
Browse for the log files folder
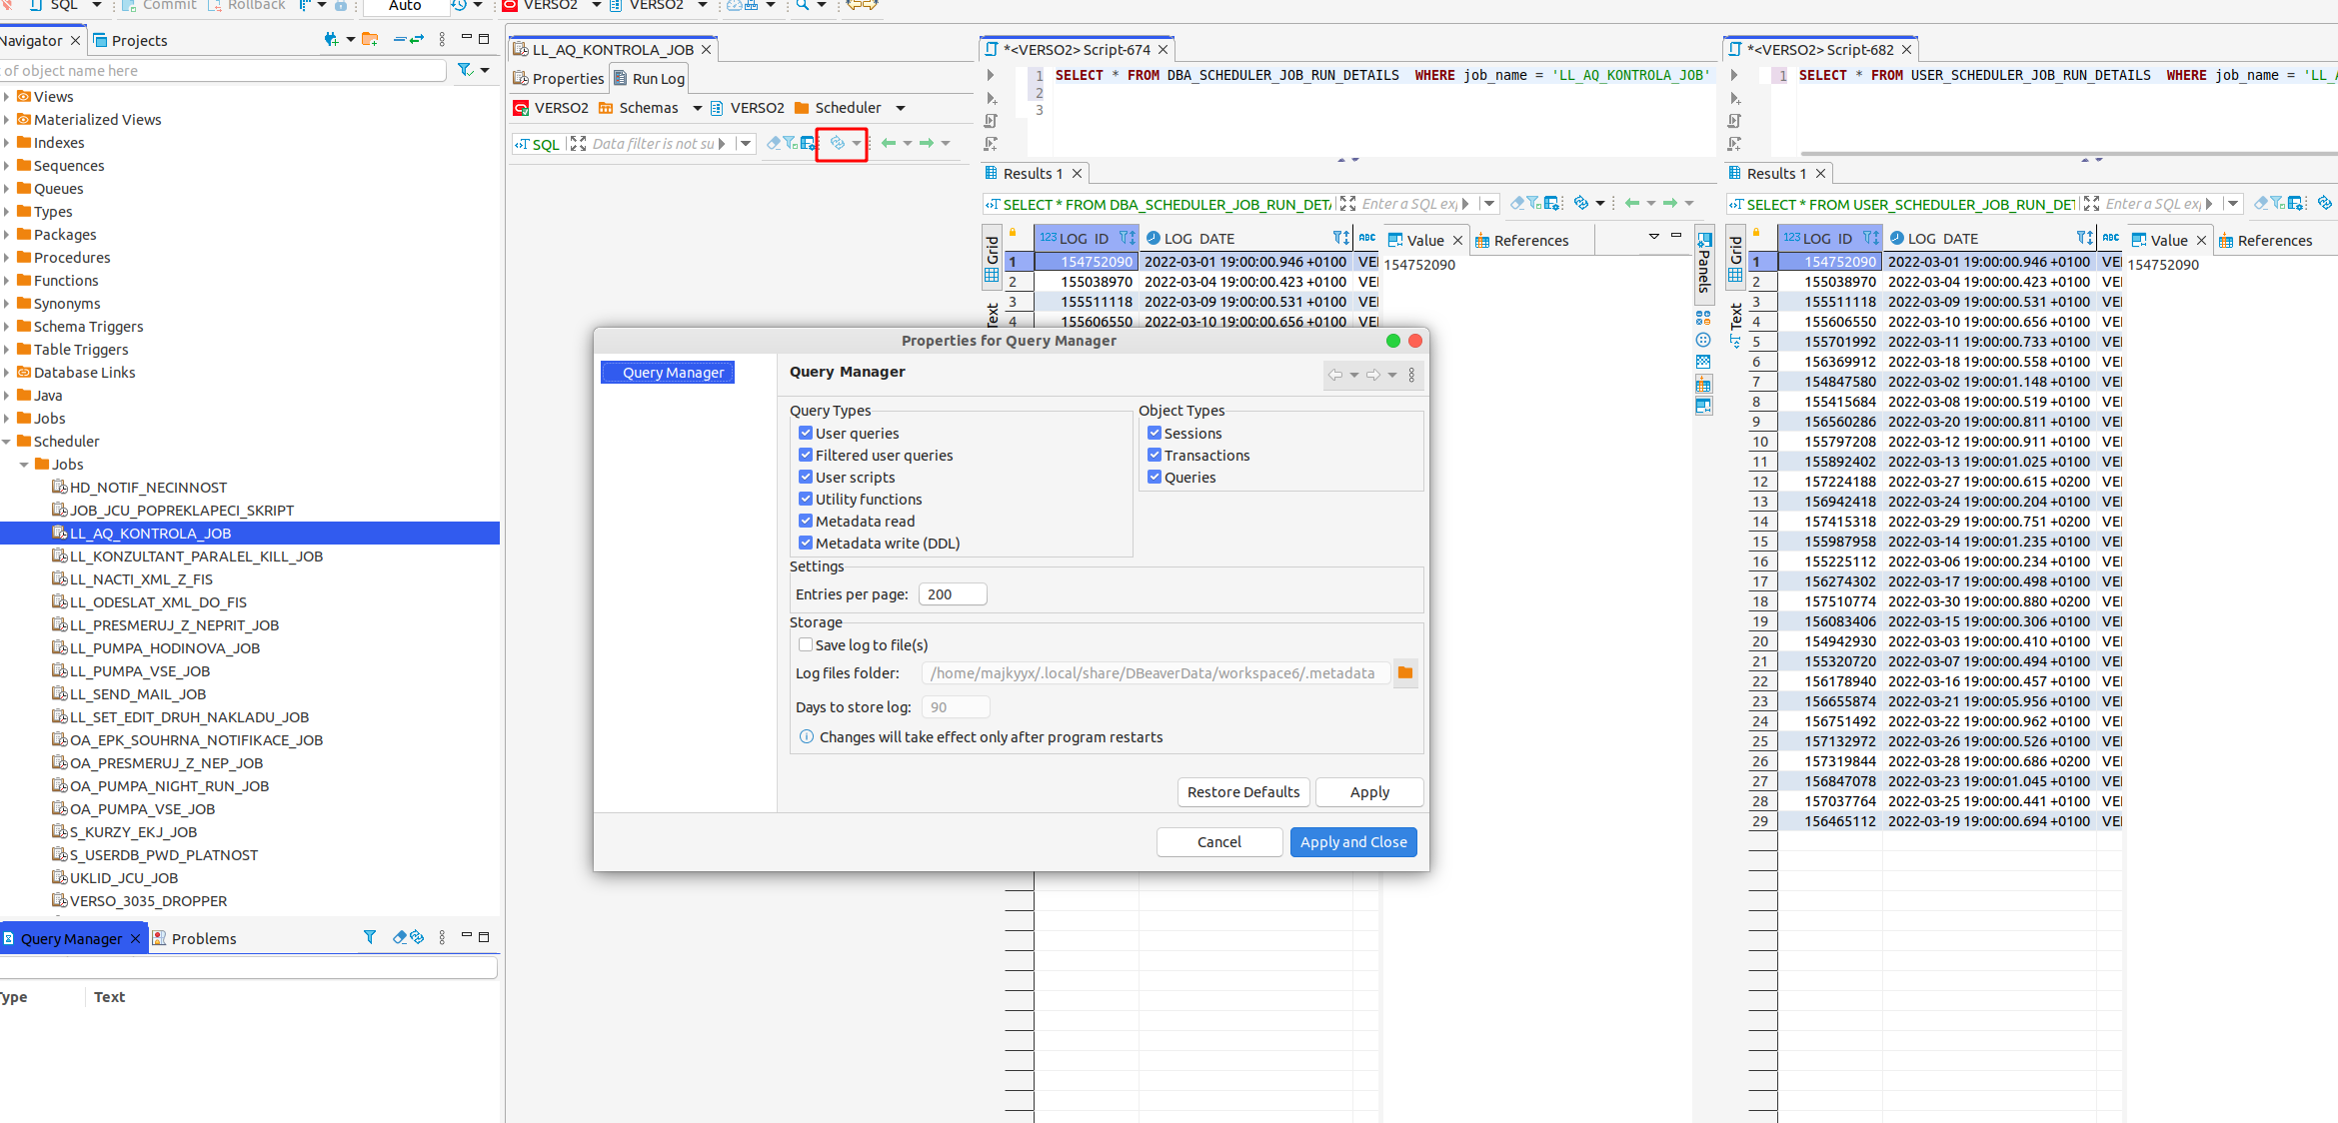[x=1405, y=672]
